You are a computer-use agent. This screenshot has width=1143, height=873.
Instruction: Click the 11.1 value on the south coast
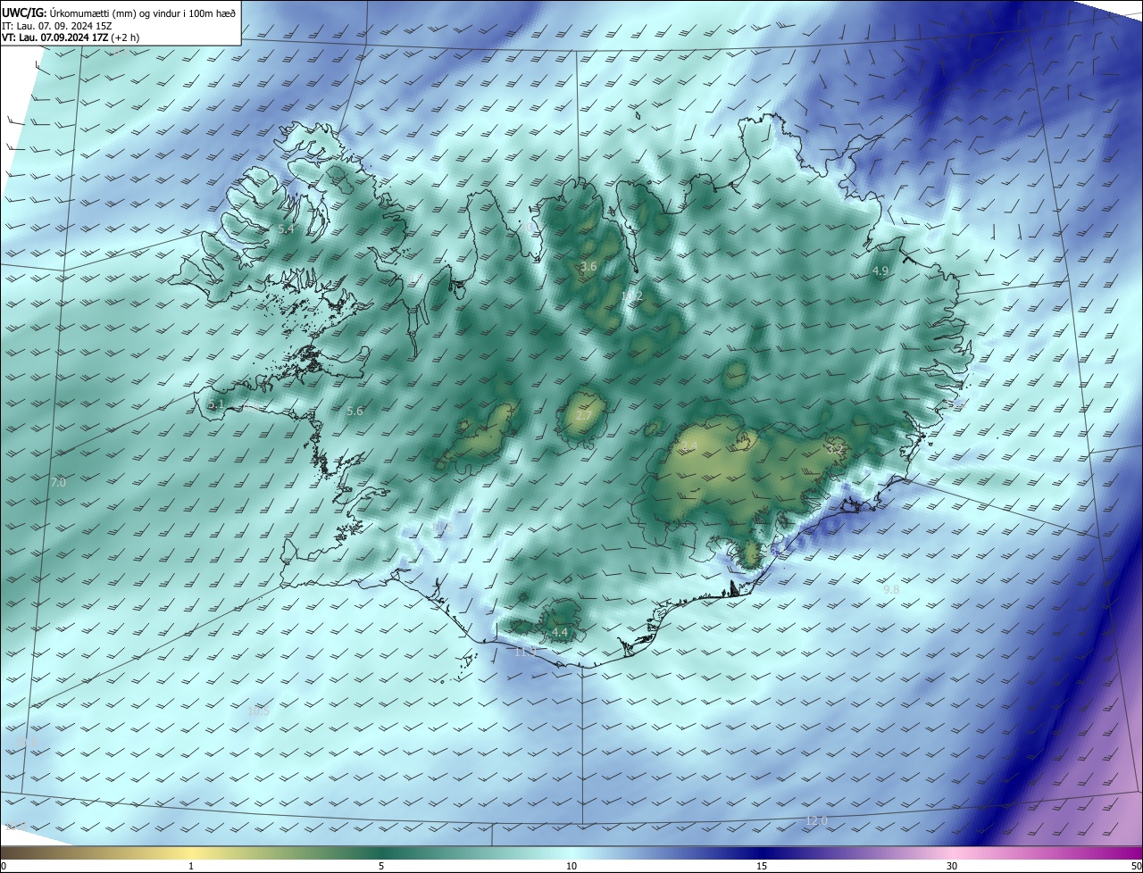tap(525, 653)
